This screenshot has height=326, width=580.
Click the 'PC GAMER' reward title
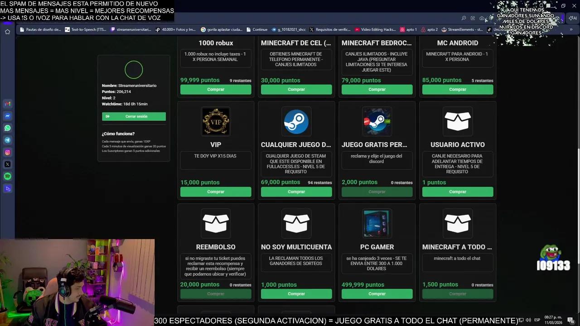point(377,247)
